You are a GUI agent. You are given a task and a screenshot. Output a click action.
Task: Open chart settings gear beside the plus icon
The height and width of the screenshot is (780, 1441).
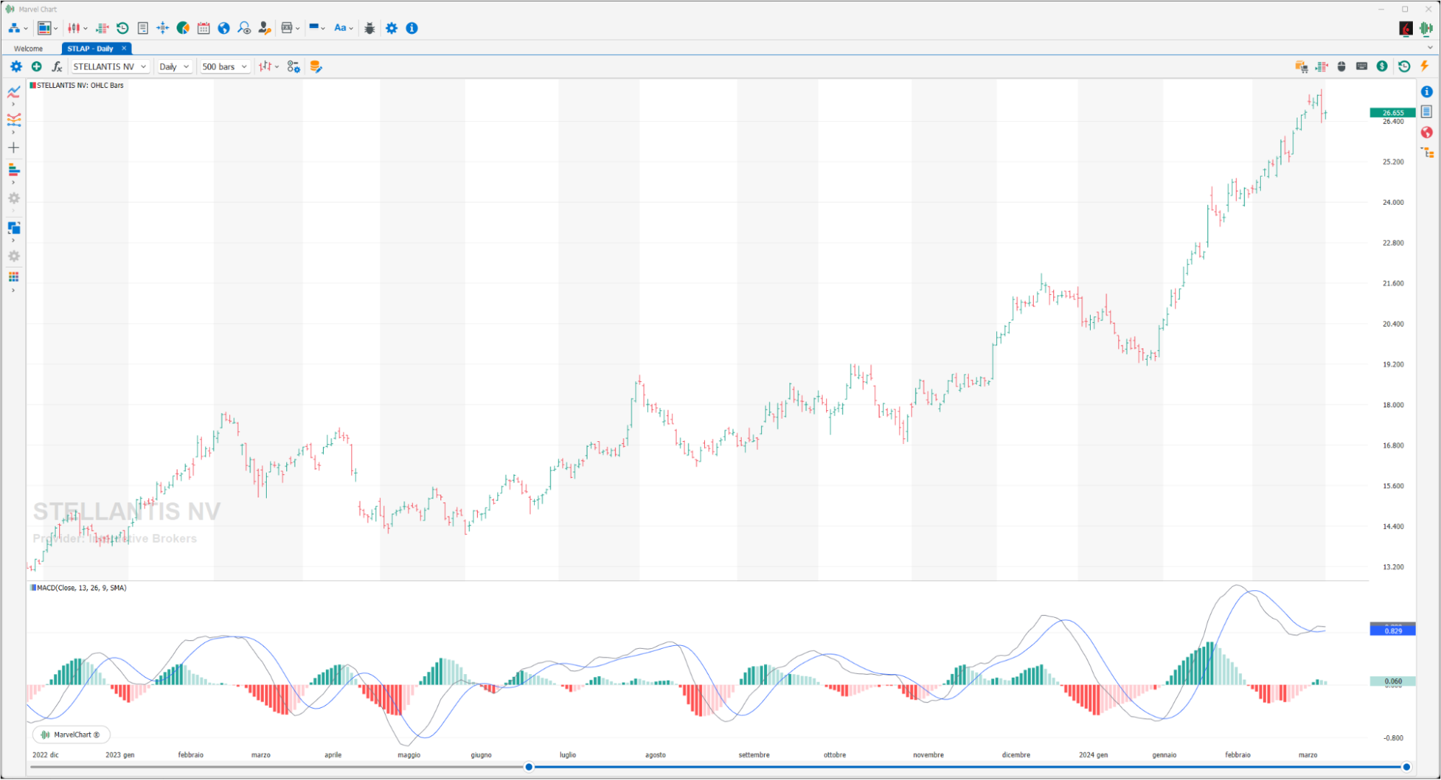[x=16, y=66]
